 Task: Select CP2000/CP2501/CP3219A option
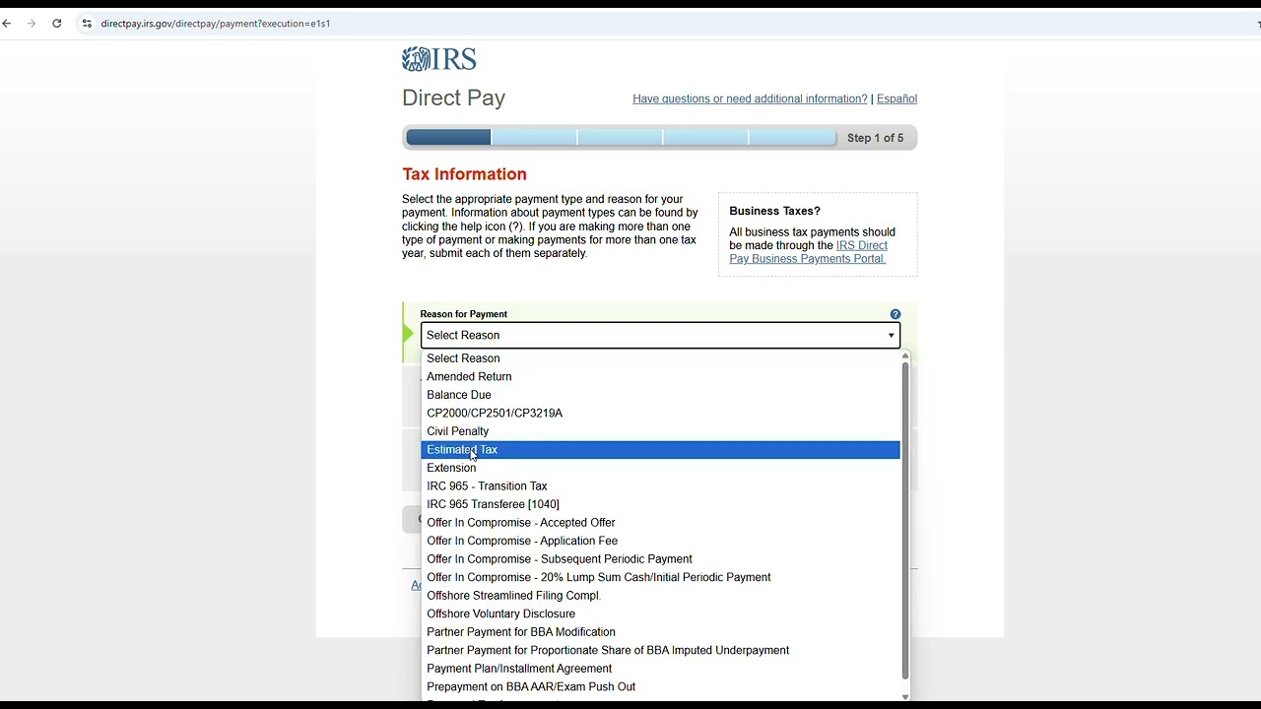(x=660, y=414)
